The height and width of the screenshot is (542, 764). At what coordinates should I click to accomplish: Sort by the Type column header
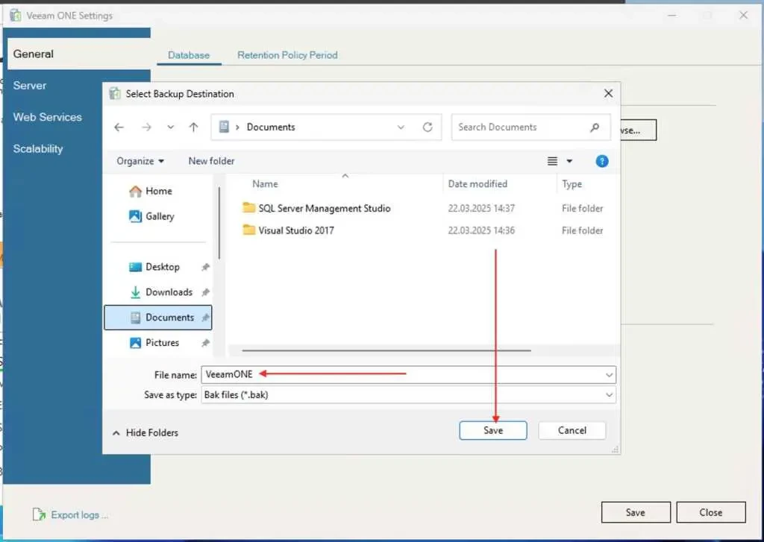(572, 184)
